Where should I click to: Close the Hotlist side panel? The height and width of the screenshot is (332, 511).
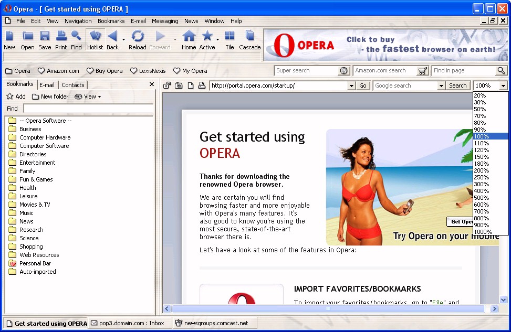coord(152,84)
